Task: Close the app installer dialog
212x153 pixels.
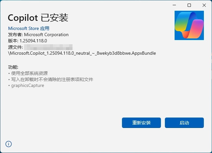Action: [204, 5]
